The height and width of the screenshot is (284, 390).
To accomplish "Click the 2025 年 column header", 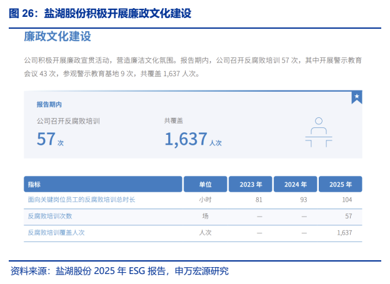I will [x=341, y=184].
